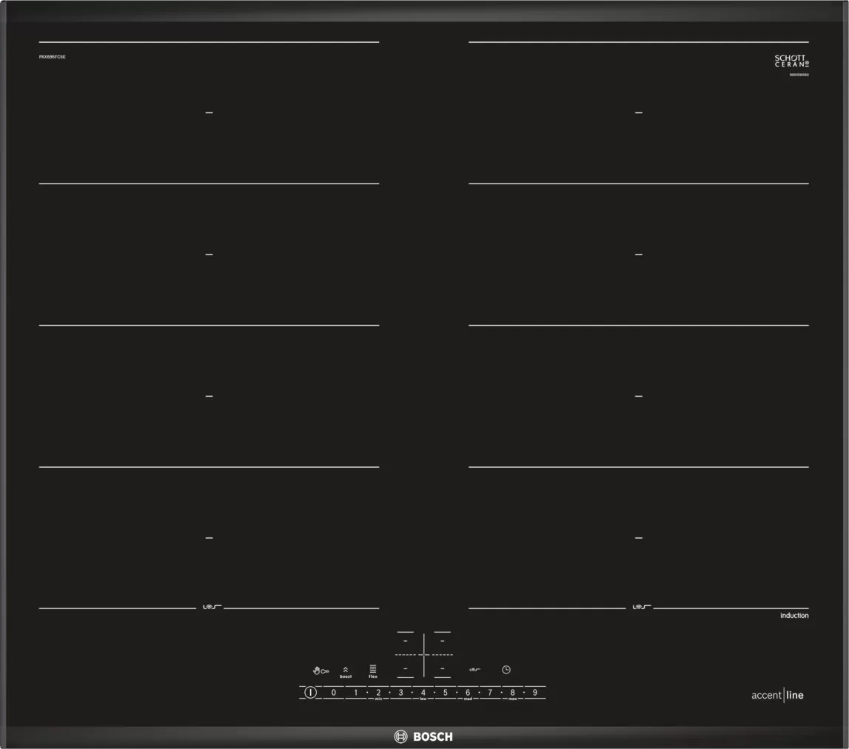This screenshot has height=749, width=849.
Task: Set power level to 2 (min)
Action: coord(378,693)
